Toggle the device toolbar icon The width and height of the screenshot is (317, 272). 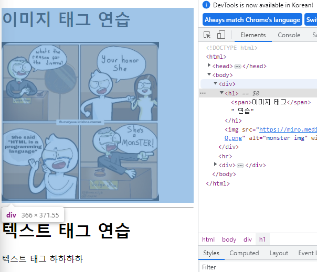point(221,35)
